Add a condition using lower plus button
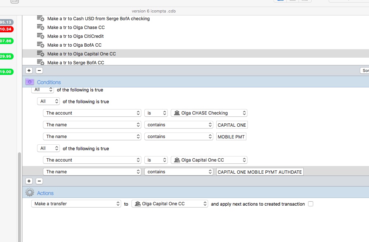The height and width of the screenshot is (242, 369). (29, 181)
